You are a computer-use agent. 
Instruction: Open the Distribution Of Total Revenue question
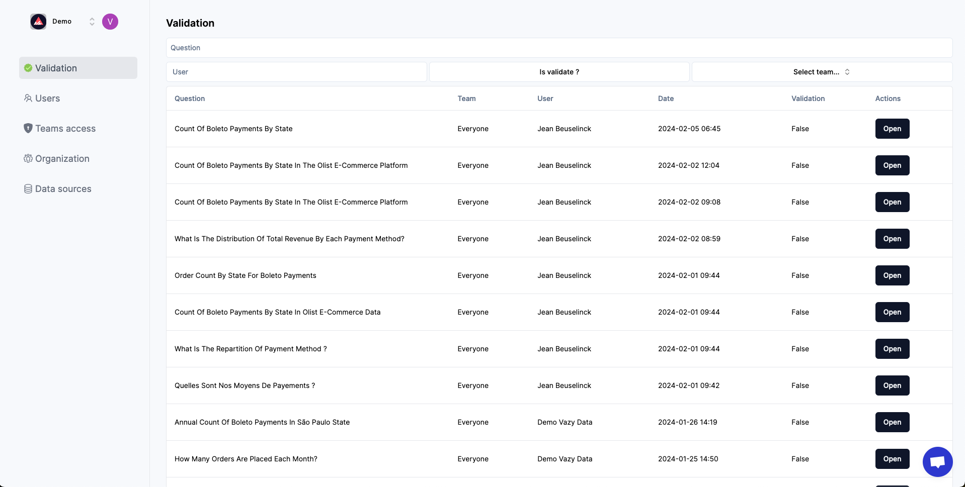[892, 239]
